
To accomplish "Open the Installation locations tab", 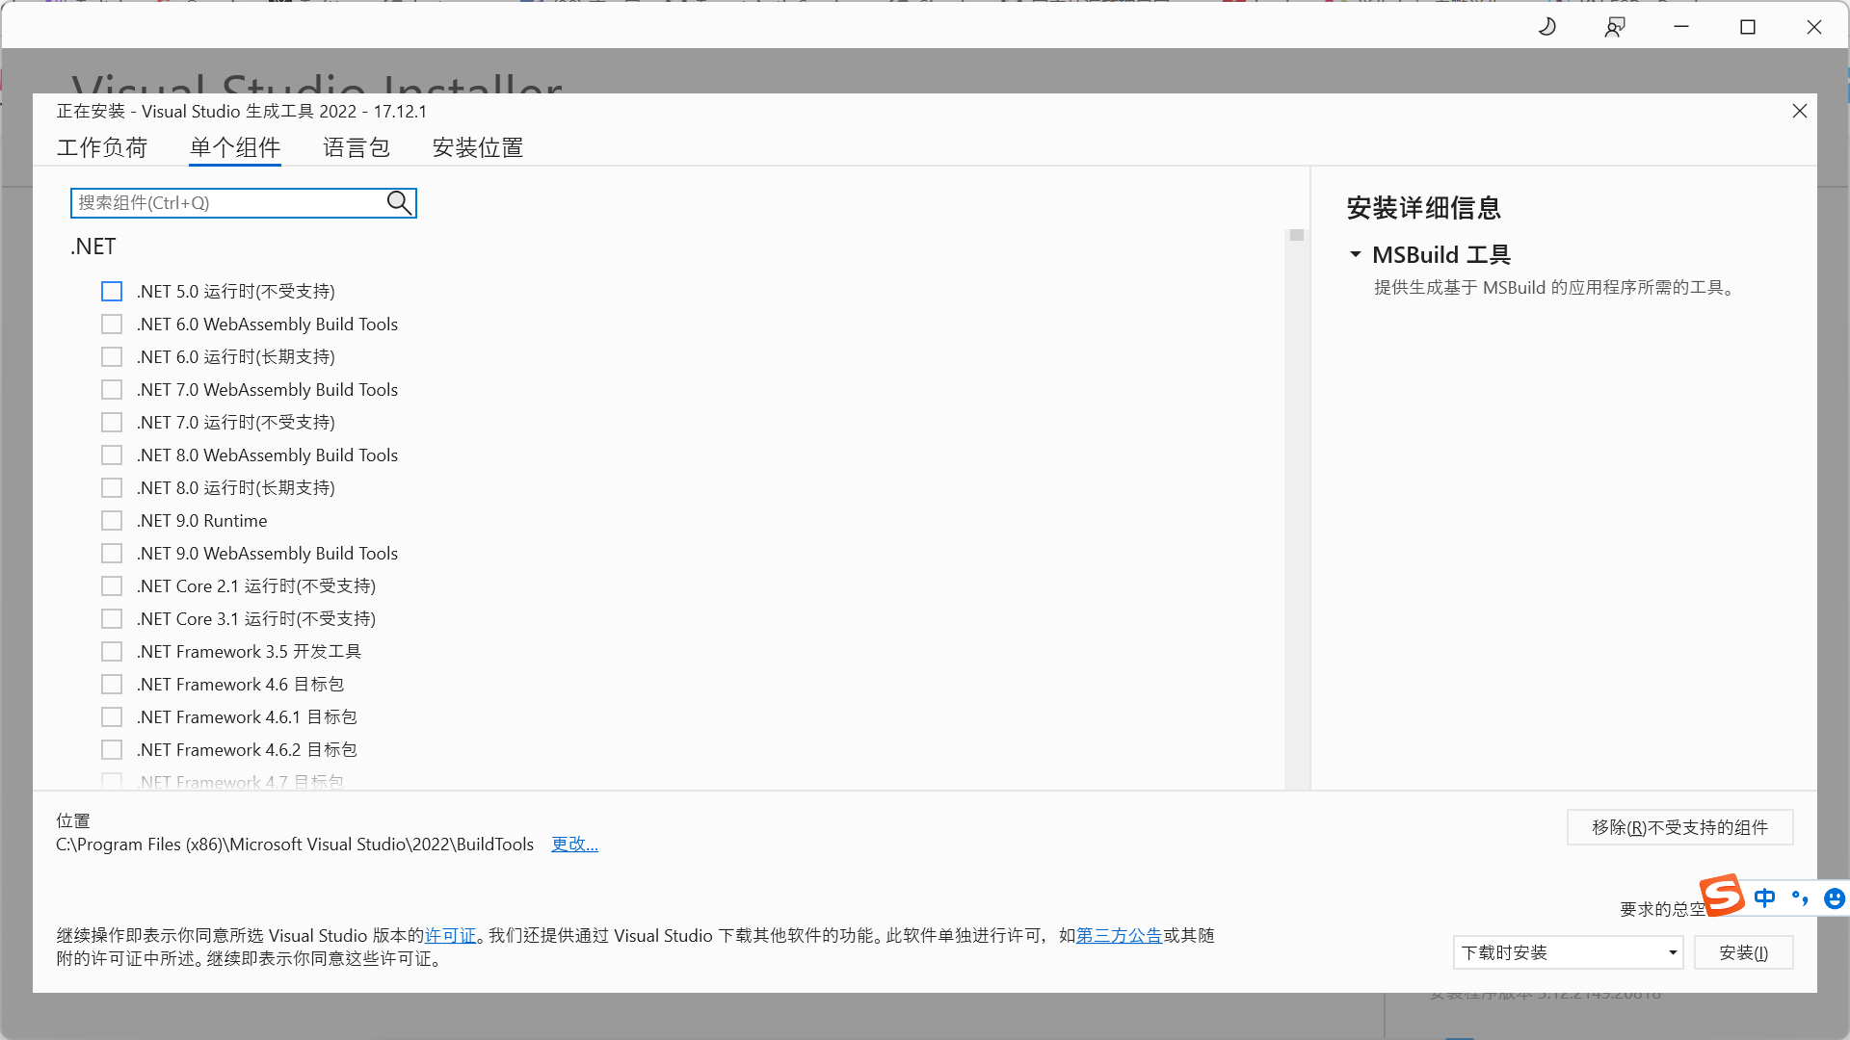I will [477, 147].
